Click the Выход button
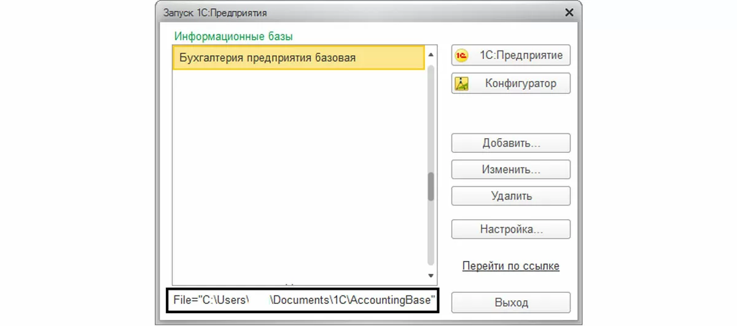 point(510,303)
